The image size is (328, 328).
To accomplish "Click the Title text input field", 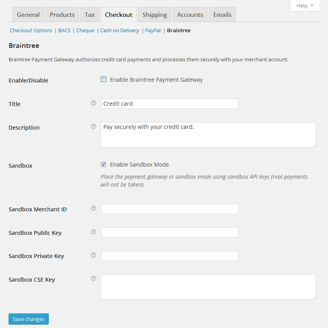I will point(169,104).
